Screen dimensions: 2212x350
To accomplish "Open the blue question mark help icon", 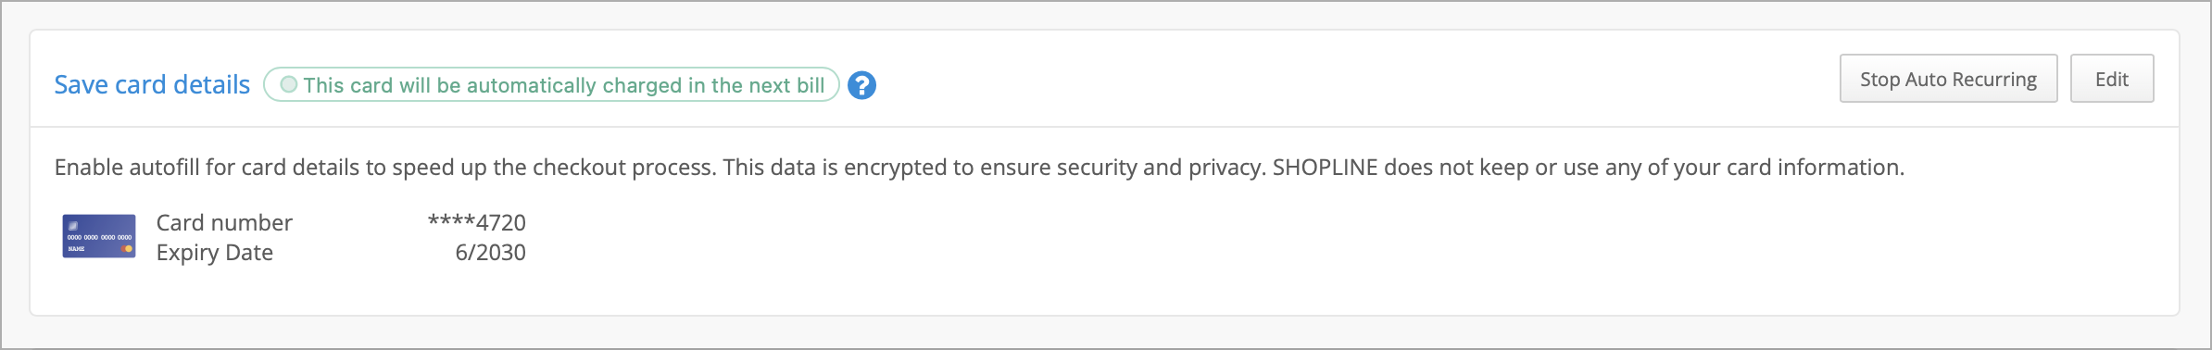I will point(861,85).
